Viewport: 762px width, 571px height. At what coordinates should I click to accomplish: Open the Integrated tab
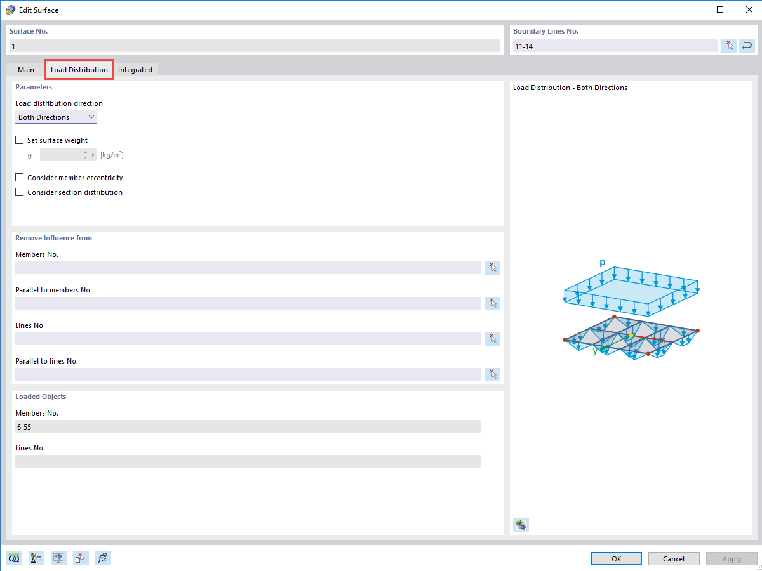(x=135, y=70)
